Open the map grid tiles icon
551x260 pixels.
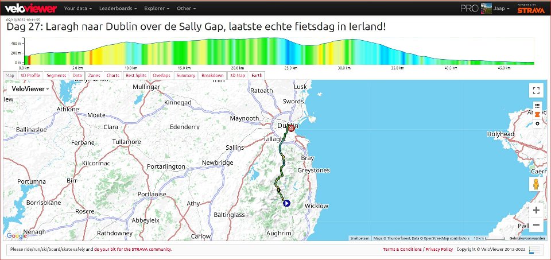click(x=537, y=106)
